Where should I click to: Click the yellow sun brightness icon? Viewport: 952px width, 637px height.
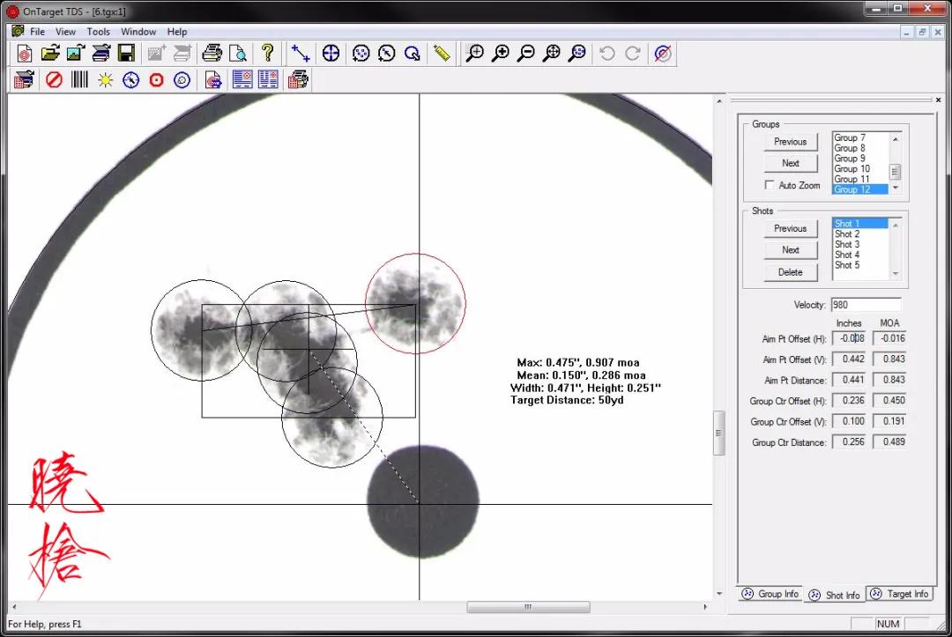coord(105,79)
